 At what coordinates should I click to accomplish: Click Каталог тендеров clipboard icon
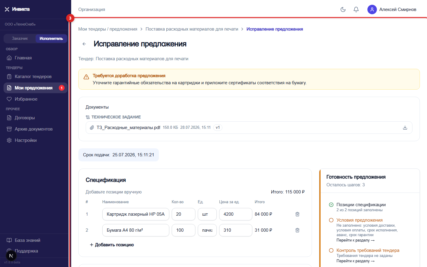pos(9,77)
